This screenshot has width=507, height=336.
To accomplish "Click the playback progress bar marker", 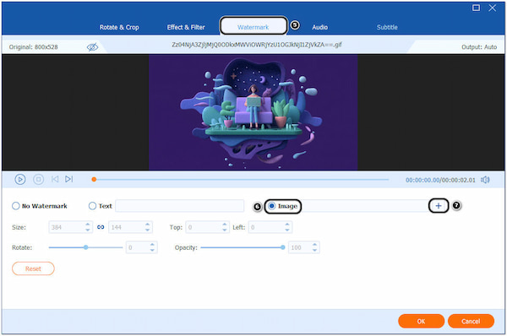I will [94, 179].
